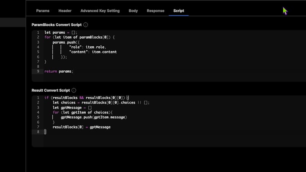Place cursor on 'let params = []' line

[x=61, y=32]
